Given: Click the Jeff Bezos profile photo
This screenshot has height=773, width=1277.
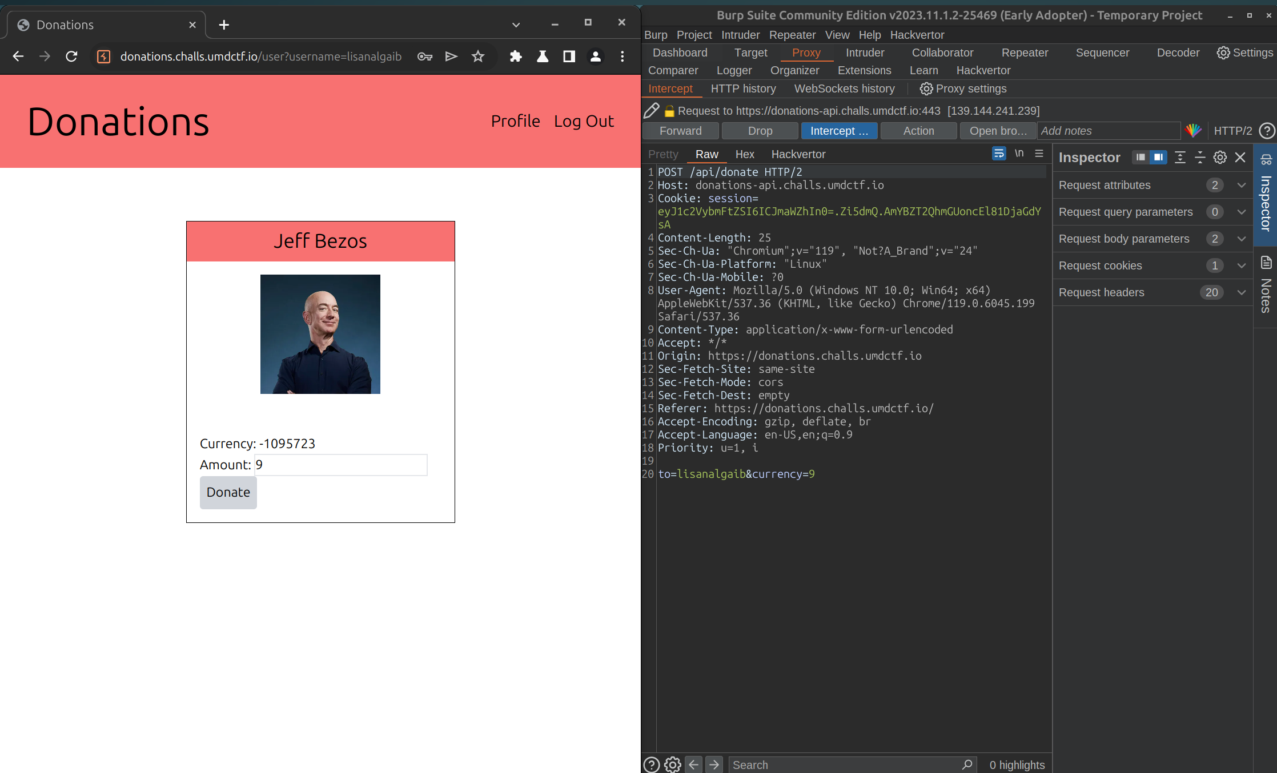Looking at the screenshot, I should 320,334.
